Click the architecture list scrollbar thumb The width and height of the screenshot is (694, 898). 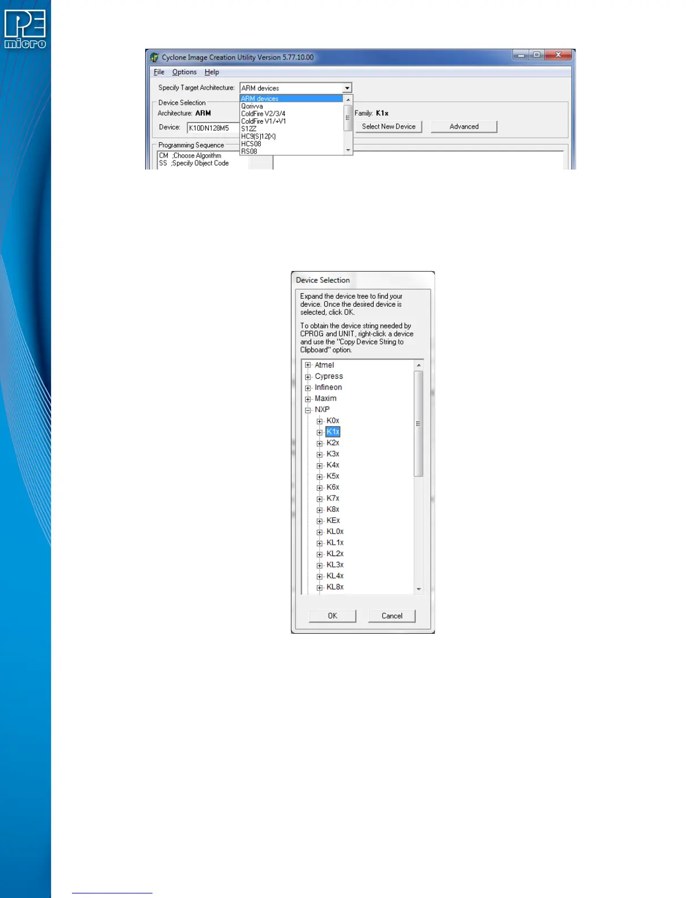(x=348, y=118)
